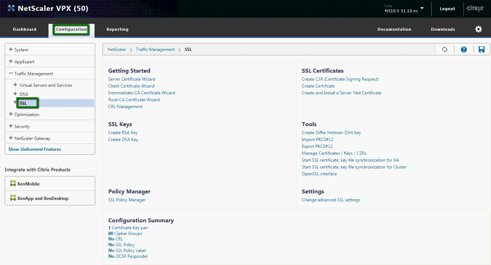Open the help icon on the breadcrumb bar
Screen dimensions: 491x265
pyautogui.click(x=463, y=49)
